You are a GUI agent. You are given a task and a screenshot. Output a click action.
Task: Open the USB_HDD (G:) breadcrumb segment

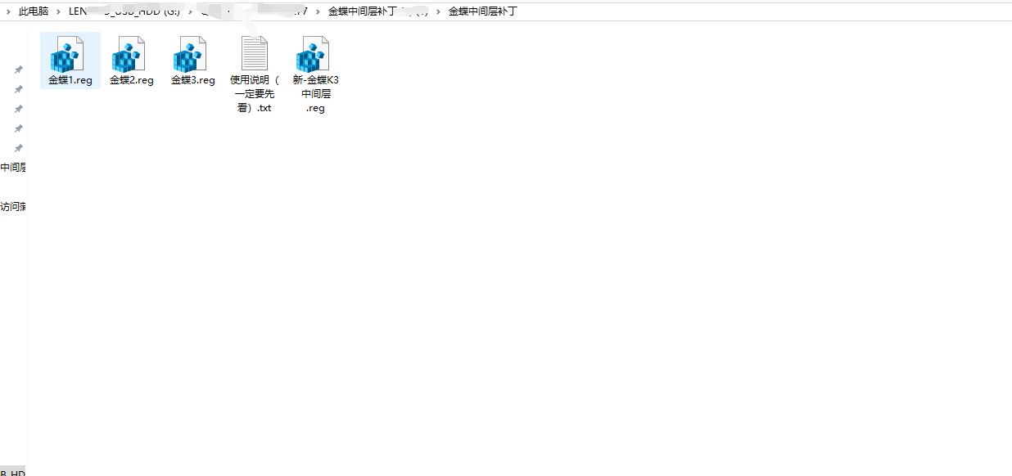tap(124, 11)
